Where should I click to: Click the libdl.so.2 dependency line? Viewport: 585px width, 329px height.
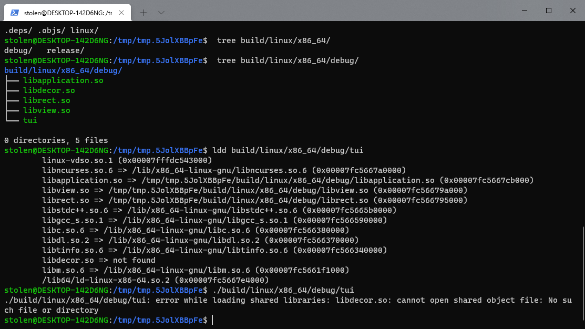(x=200, y=240)
